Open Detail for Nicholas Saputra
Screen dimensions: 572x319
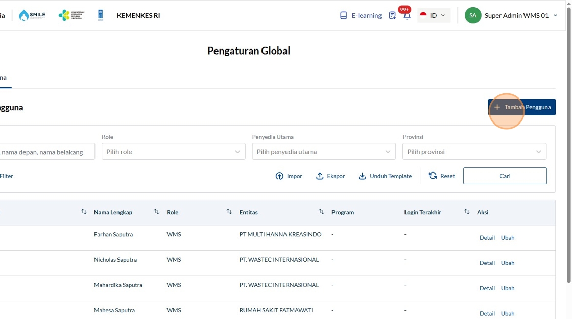pyautogui.click(x=487, y=263)
